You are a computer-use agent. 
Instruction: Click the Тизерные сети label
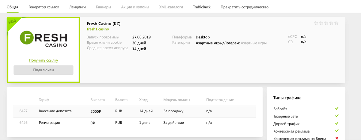point(286,116)
